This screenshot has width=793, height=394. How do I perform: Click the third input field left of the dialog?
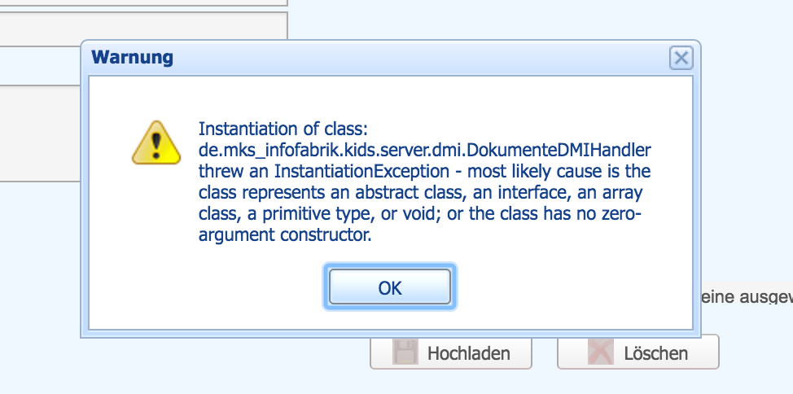pos(41,65)
